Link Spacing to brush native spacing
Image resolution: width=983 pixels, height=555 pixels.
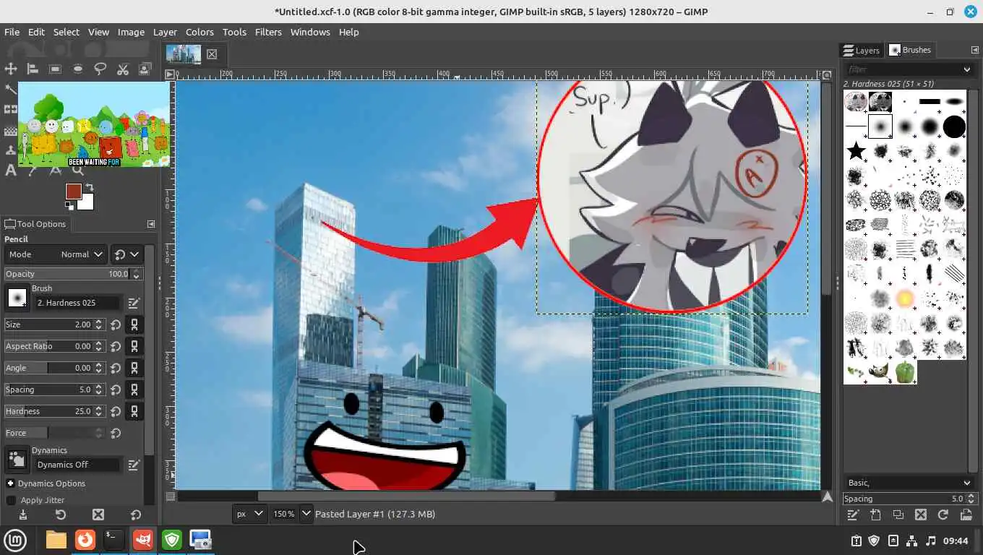[134, 390]
